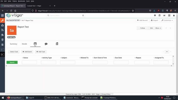Open the Tools menu in Firefox
Image resolution: width=178 pixels, height=100 pixels.
(28, 1)
